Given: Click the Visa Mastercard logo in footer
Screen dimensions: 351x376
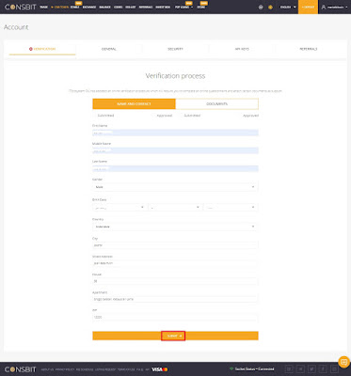Looking at the screenshot, I should (x=160, y=369).
